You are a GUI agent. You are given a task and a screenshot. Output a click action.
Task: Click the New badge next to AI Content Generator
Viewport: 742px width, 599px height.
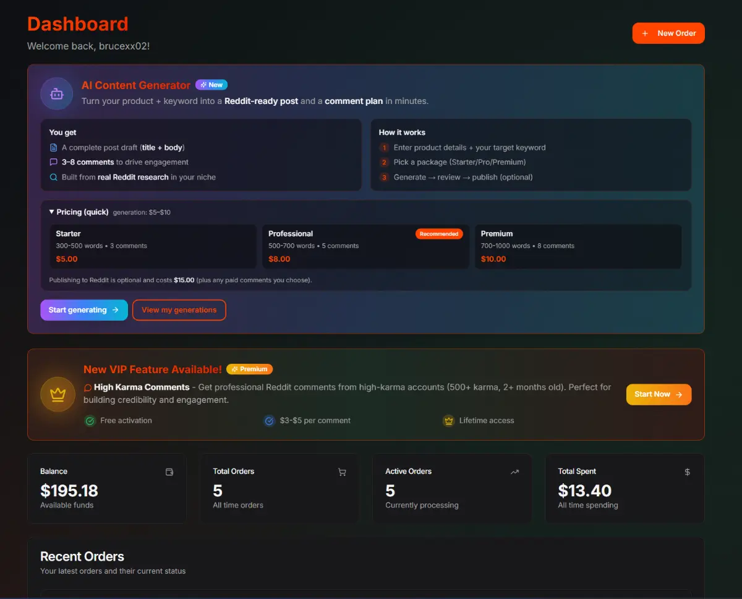(x=211, y=85)
